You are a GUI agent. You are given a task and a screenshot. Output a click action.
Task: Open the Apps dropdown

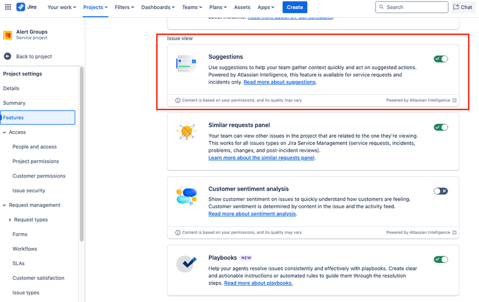pos(266,7)
